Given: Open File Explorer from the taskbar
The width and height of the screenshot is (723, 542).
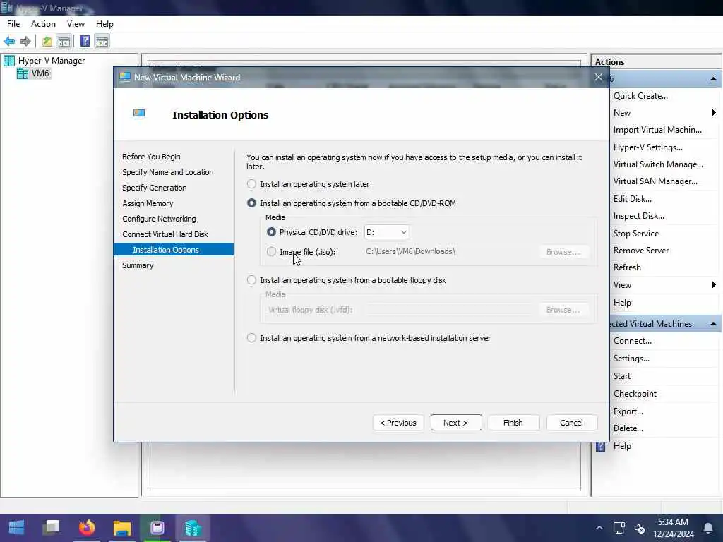Looking at the screenshot, I should point(122,528).
